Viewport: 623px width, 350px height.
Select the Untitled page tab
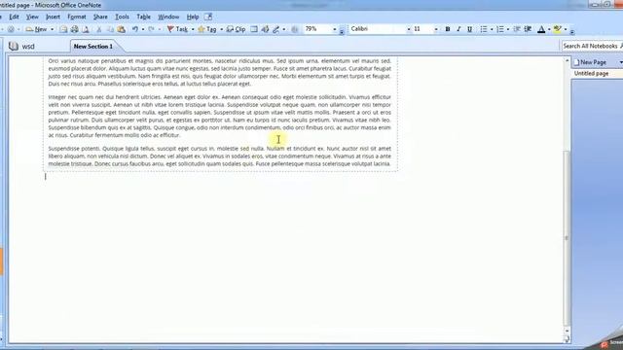pos(597,74)
